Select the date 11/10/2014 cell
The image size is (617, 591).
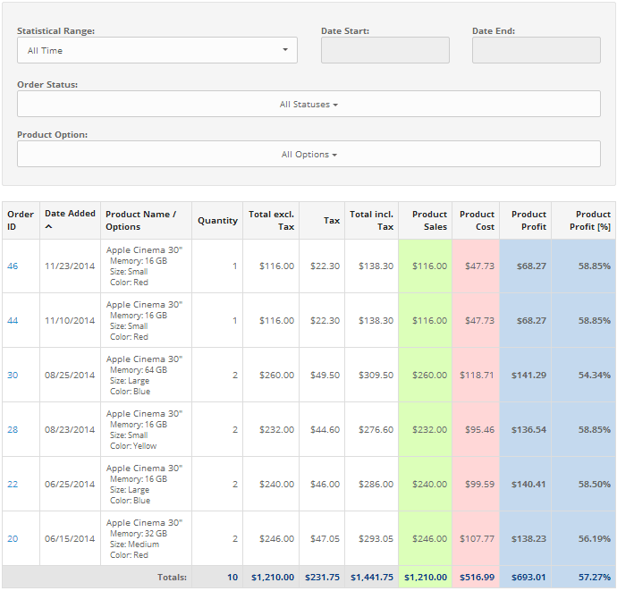[70, 321]
